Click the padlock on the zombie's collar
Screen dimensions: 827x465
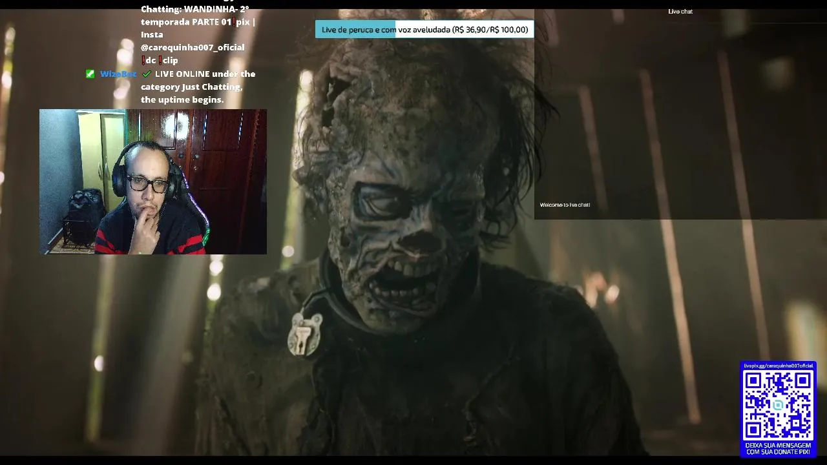(305, 333)
